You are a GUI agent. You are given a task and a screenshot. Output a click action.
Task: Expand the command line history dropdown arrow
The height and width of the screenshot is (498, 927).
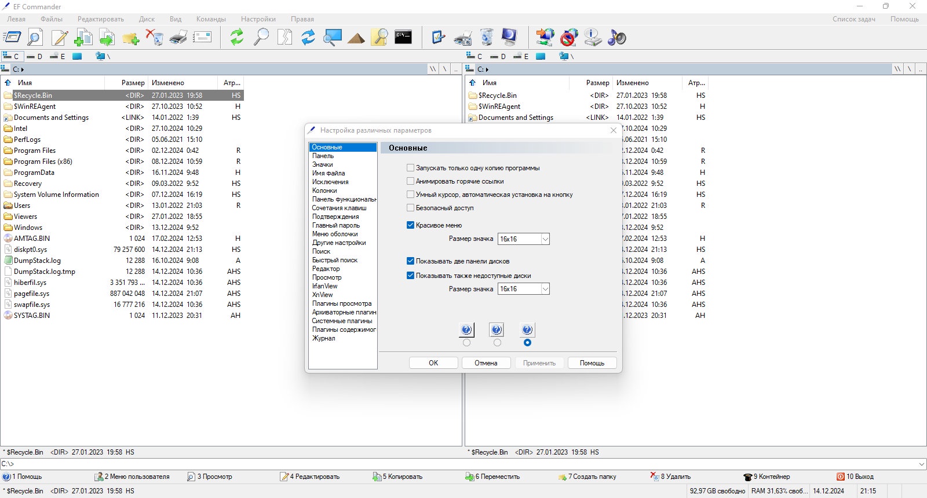point(922,464)
